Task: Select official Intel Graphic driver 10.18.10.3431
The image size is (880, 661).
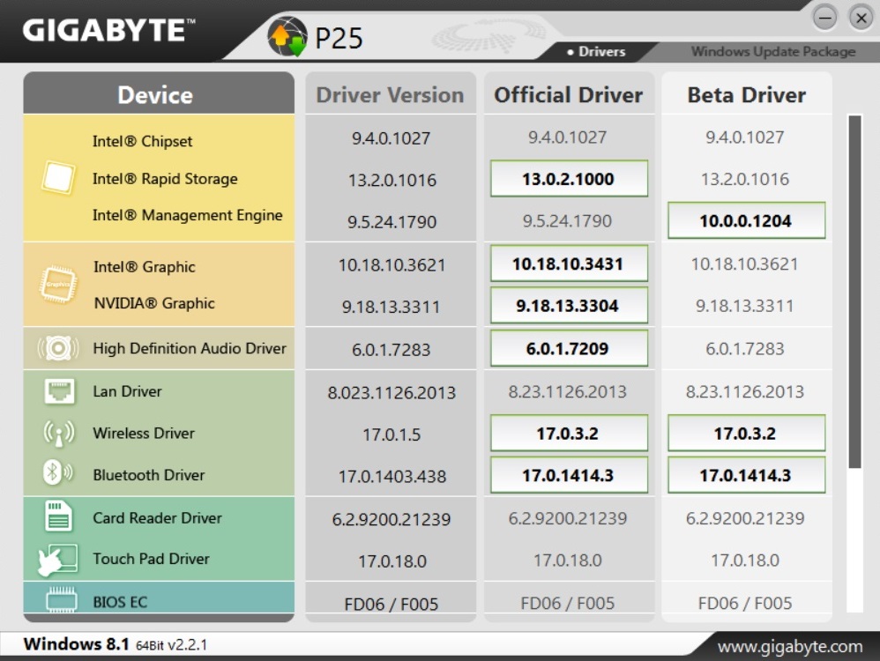Action: (569, 264)
